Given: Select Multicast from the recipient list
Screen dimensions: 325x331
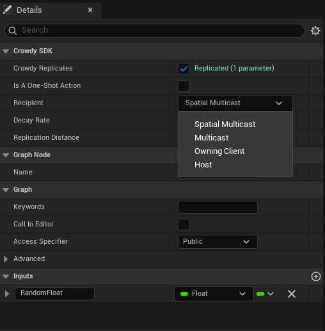Looking at the screenshot, I should [211, 138].
